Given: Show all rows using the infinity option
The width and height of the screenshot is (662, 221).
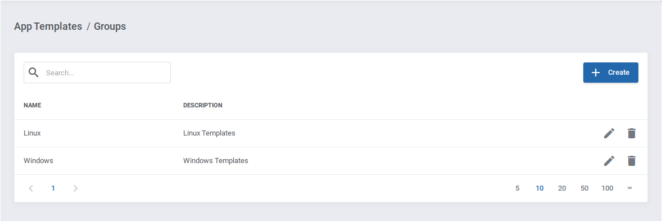Looking at the screenshot, I should [x=629, y=188].
